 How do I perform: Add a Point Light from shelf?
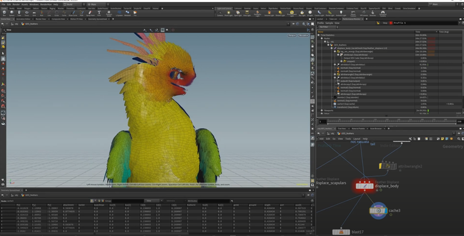(x=228, y=14)
